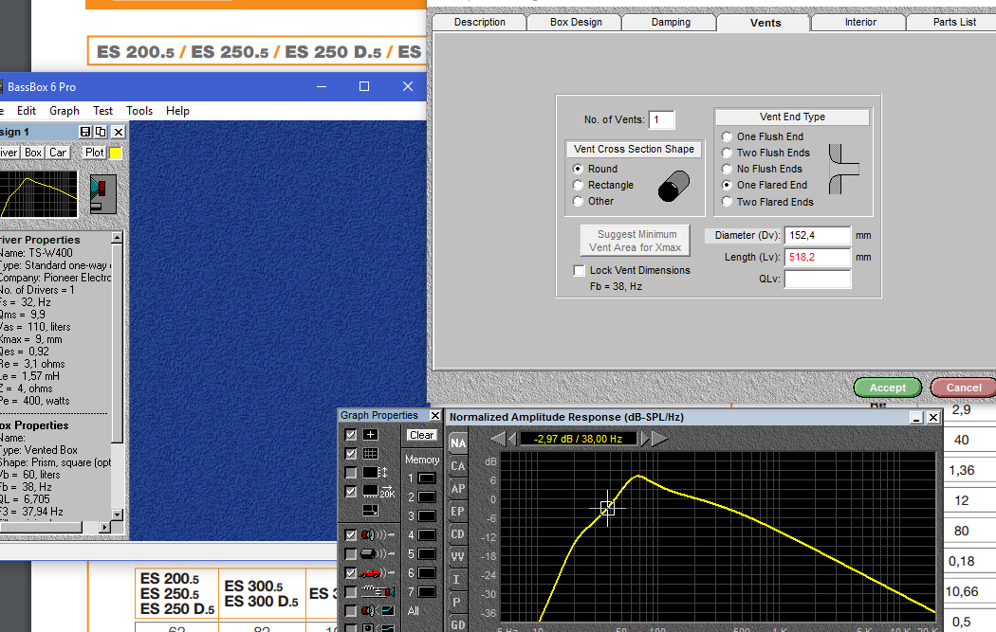Select the NA graph tab

458,442
